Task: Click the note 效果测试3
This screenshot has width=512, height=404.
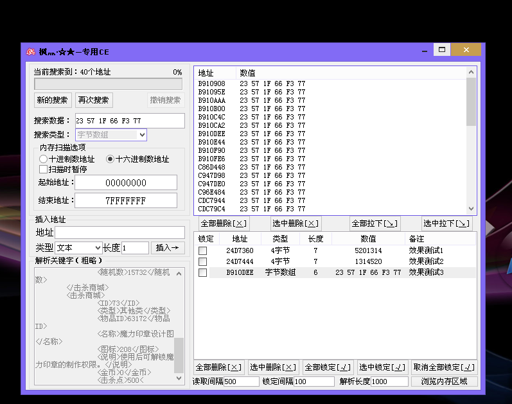Action: coord(427,272)
